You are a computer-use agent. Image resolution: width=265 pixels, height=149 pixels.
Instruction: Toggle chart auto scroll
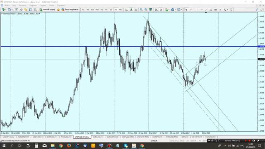pos(157,10)
